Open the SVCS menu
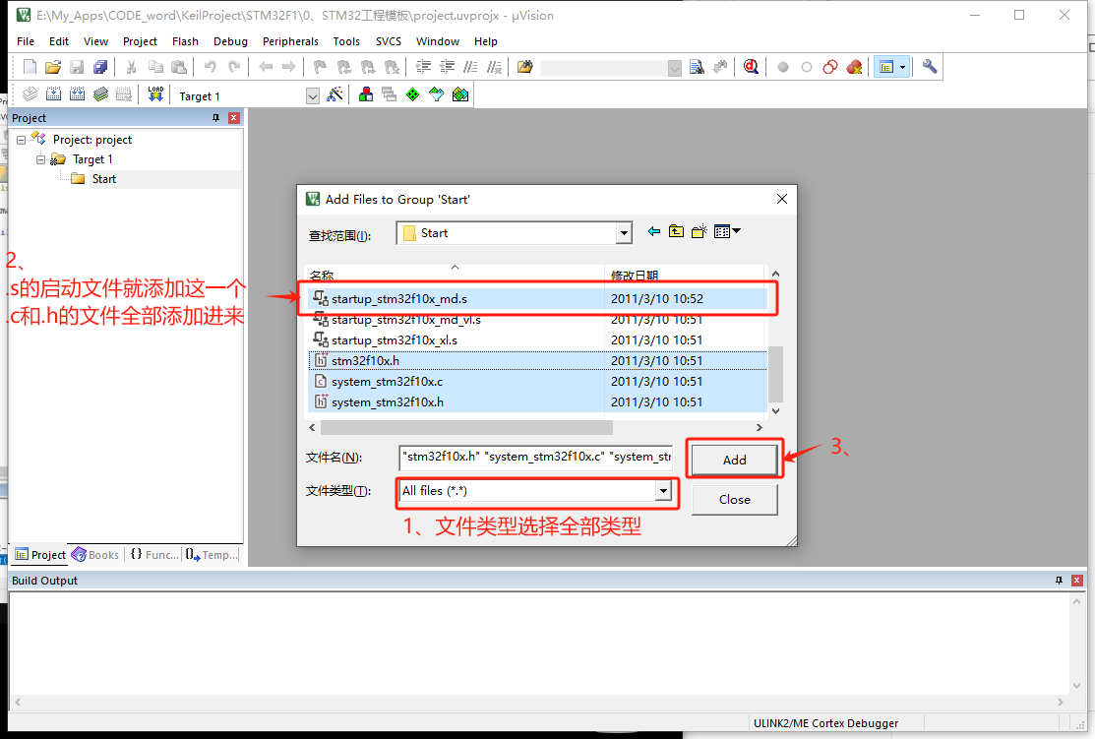This screenshot has height=739, width=1095. coord(389,41)
